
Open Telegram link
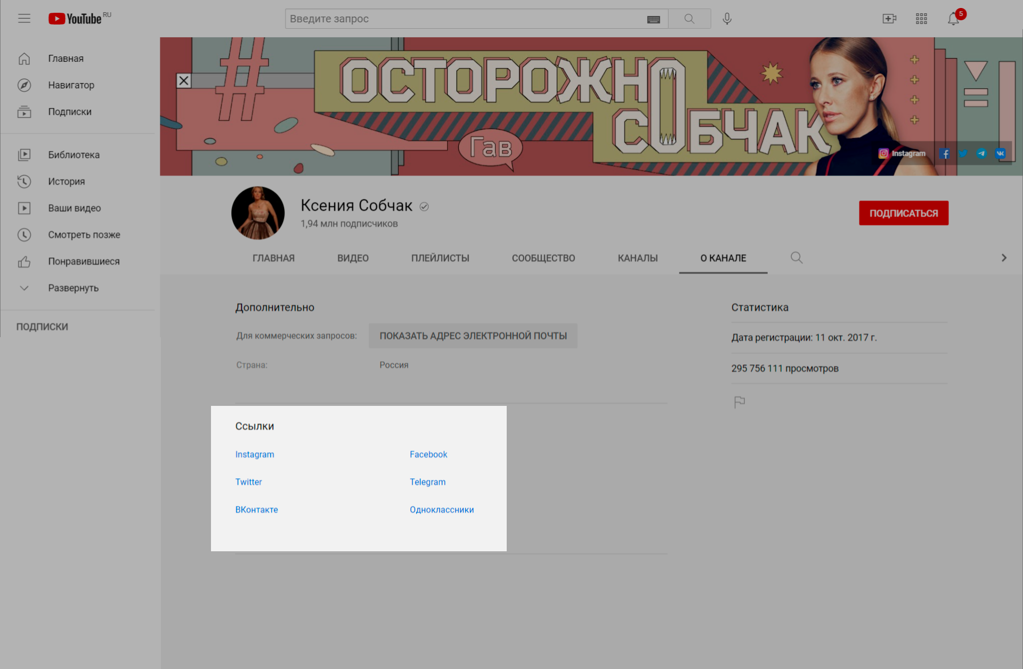[427, 482]
